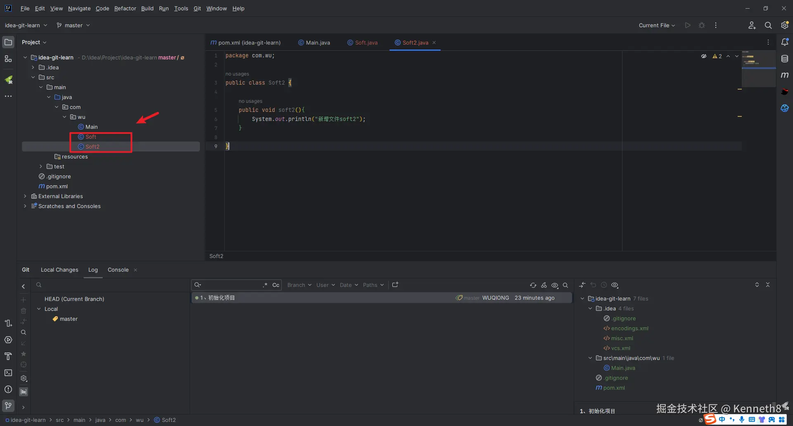Screen dimensions: 793x426
Task: Refresh the Git log
Action: point(533,285)
